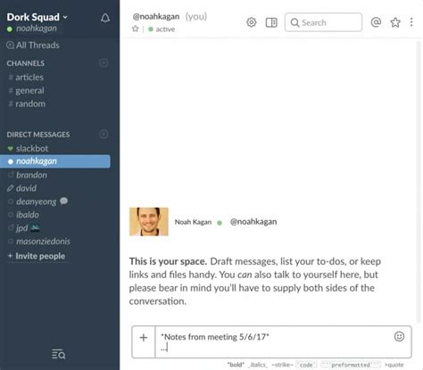The height and width of the screenshot is (370, 423).
Task: Focus the Search field
Action: point(323,22)
